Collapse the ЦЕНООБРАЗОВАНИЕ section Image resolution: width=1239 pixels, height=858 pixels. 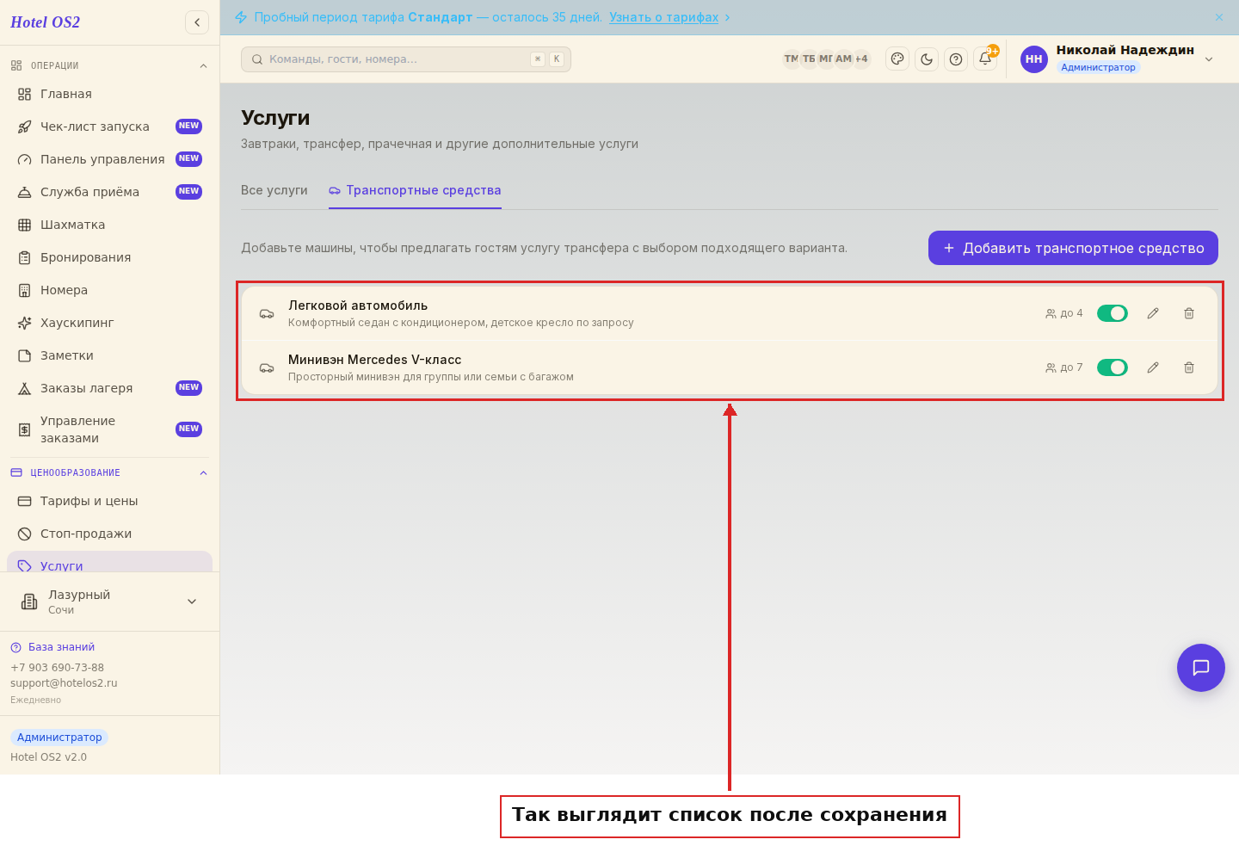point(204,472)
